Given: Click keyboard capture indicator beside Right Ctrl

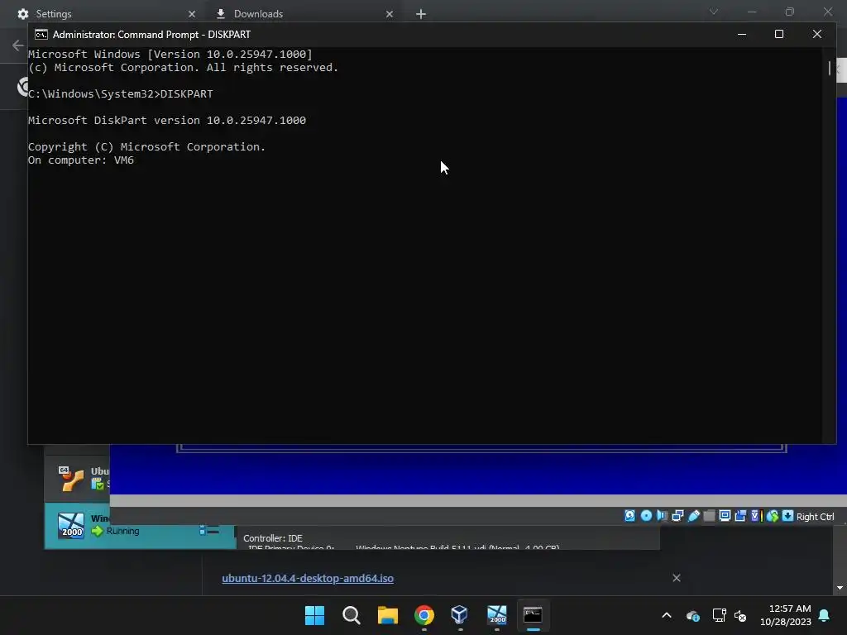Looking at the screenshot, I should [x=788, y=516].
